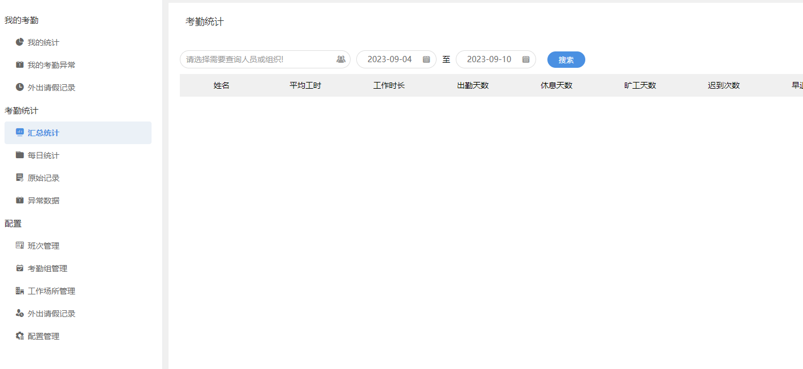Click the icon beside 异常数据

[x=20, y=201]
